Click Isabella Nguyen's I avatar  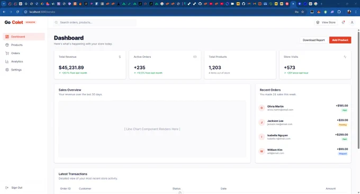pyautogui.click(x=262, y=137)
